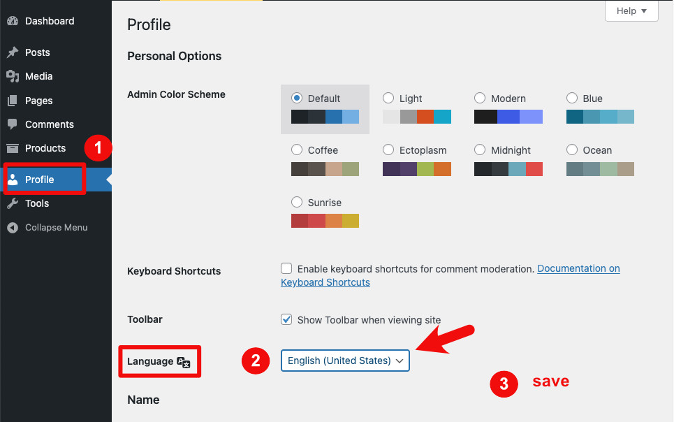
Task: Click the Comments bubble icon
Action: coord(13,124)
